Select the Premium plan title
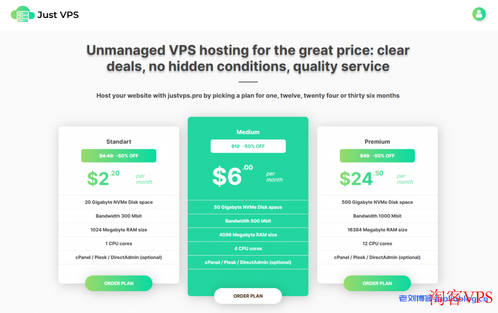The image size is (498, 313). coord(377,141)
